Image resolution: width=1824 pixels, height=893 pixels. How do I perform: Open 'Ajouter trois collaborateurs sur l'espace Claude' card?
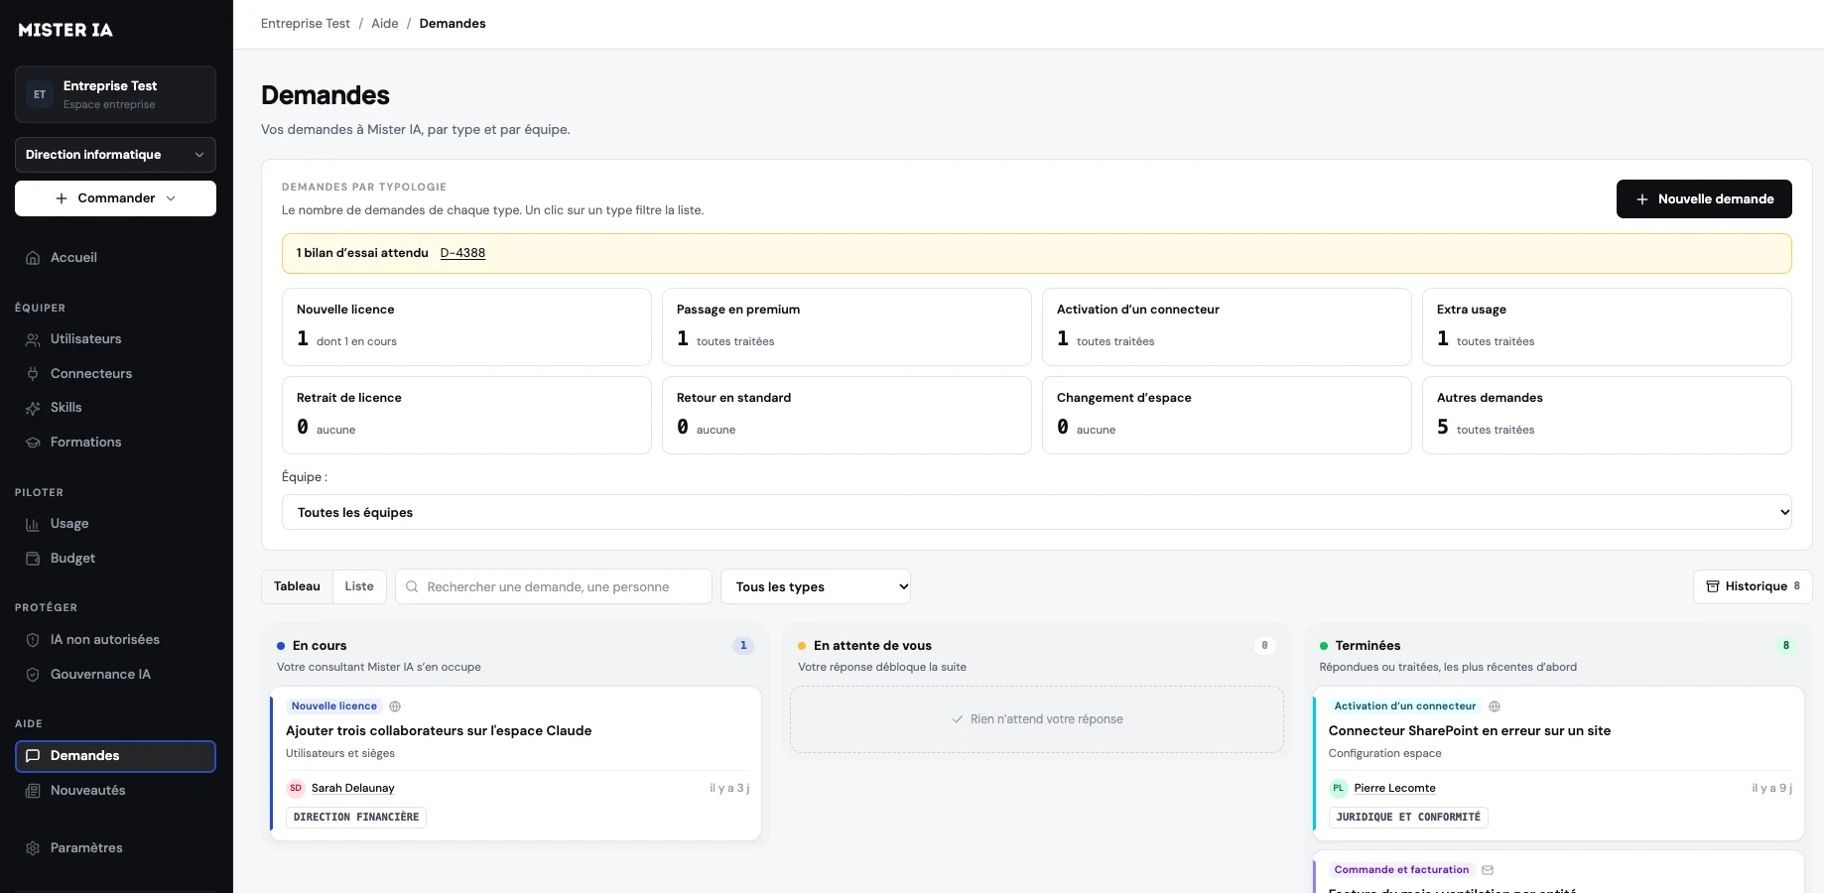[x=516, y=763]
